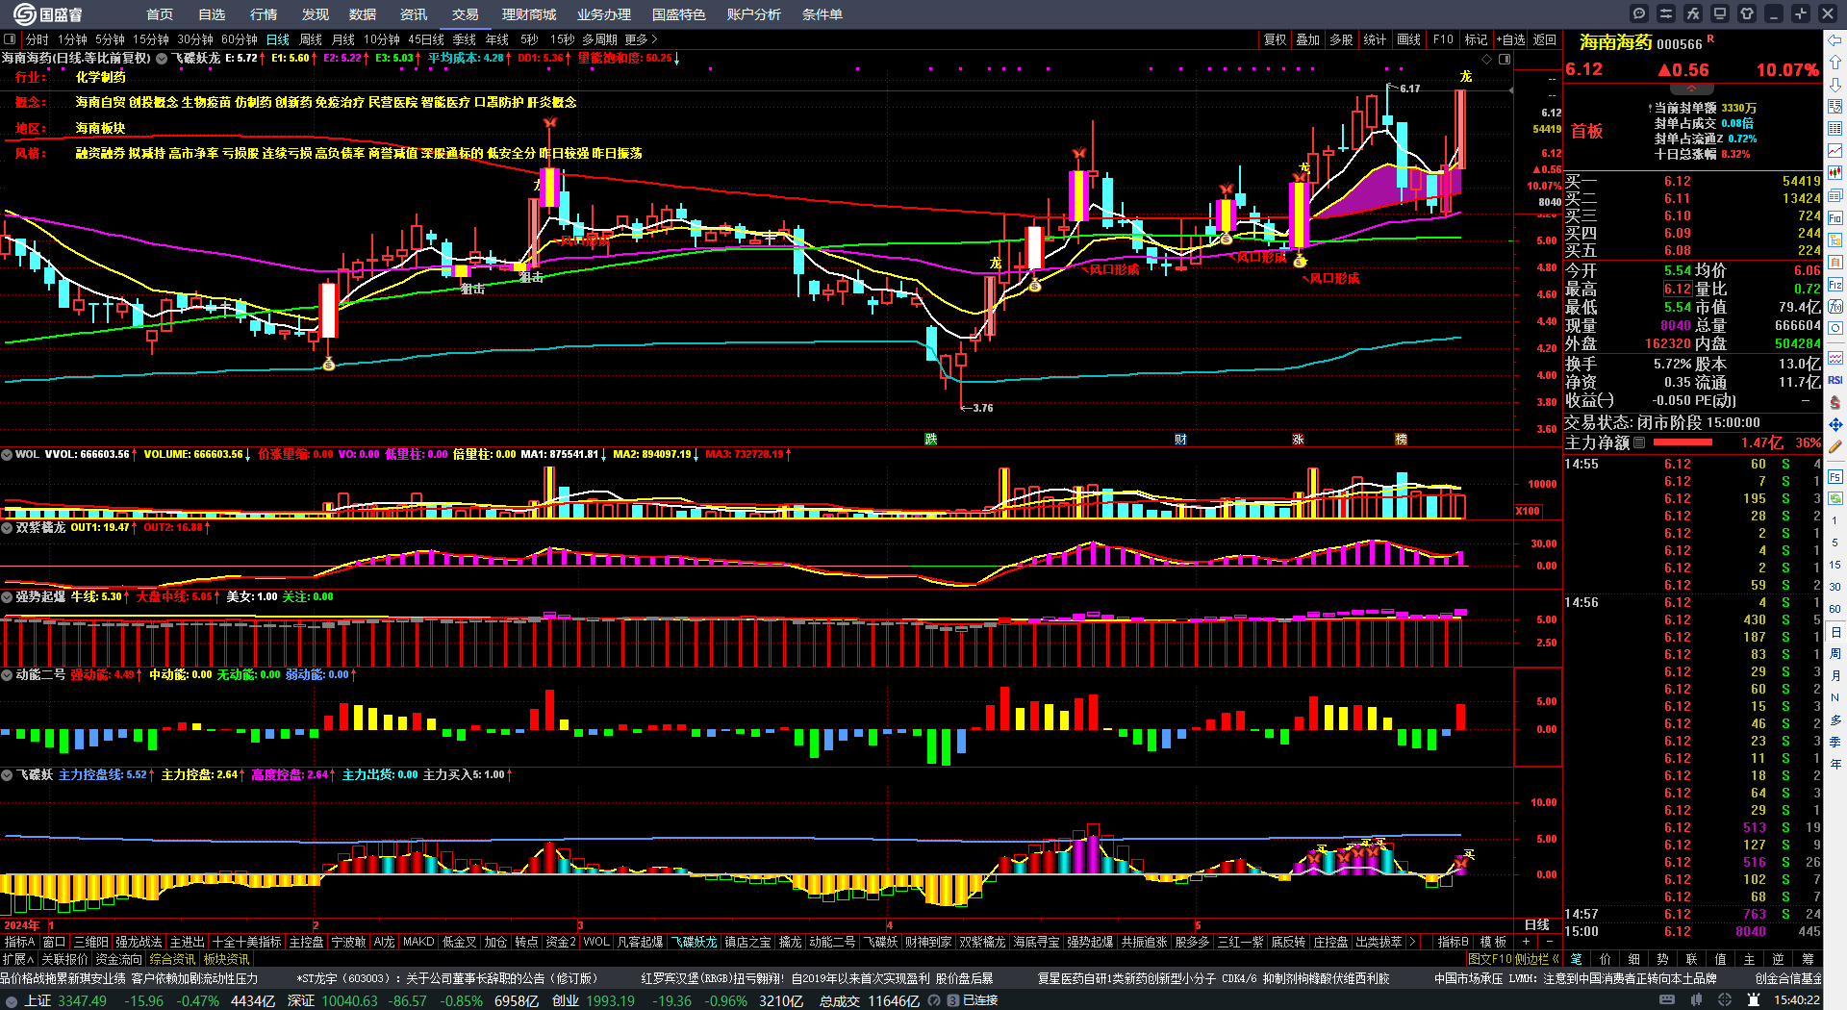Select the 分时 period
1847x1010 pixels.
click(38, 39)
